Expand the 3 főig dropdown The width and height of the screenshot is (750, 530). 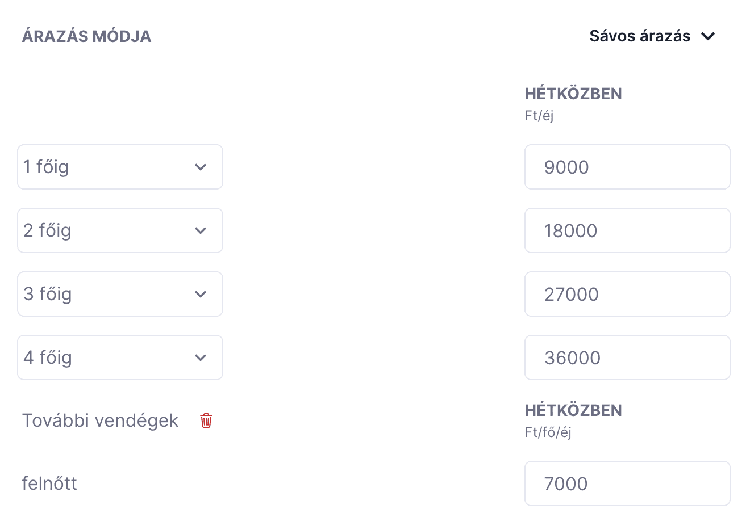pos(120,294)
